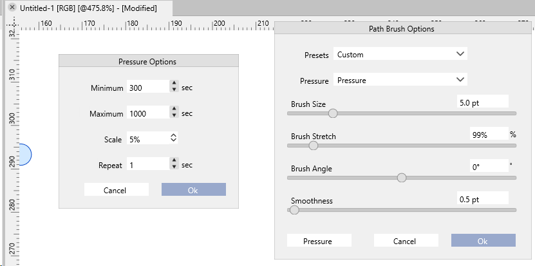Image resolution: width=535 pixels, height=266 pixels.
Task: Focus the Brush Size 5.0 pt field
Action: pyautogui.click(x=482, y=102)
